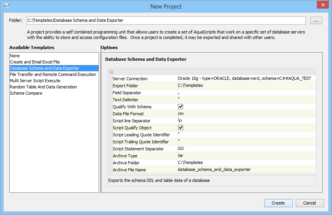Select Multi Server Script Execute template
The width and height of the screenshot is (332, 215).
pyautogui.click(x=35, y=81)
